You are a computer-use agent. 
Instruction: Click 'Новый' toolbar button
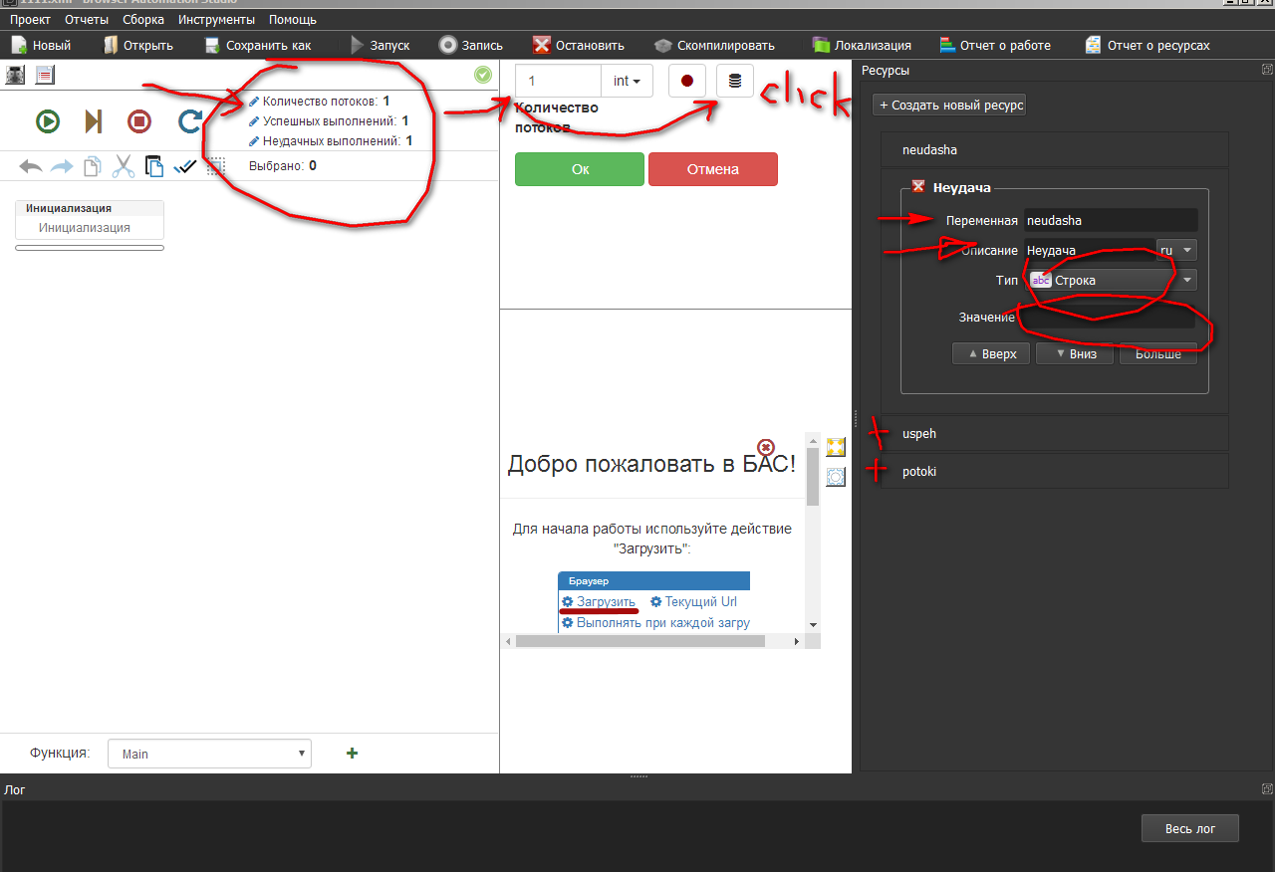point(41,45)
